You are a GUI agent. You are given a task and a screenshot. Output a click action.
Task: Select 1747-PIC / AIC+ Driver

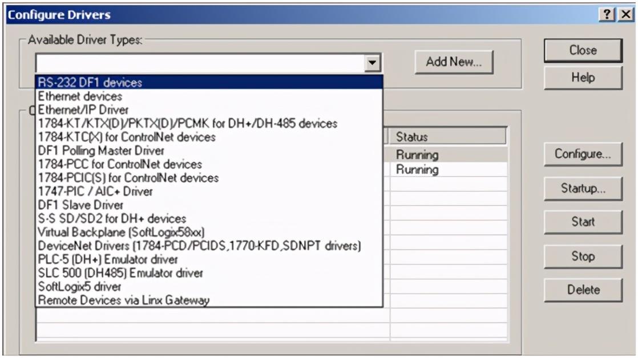point(209,192)
